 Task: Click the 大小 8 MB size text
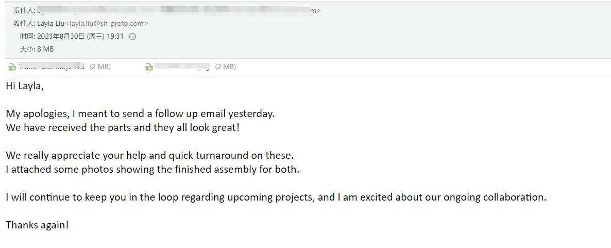point(37,49)
